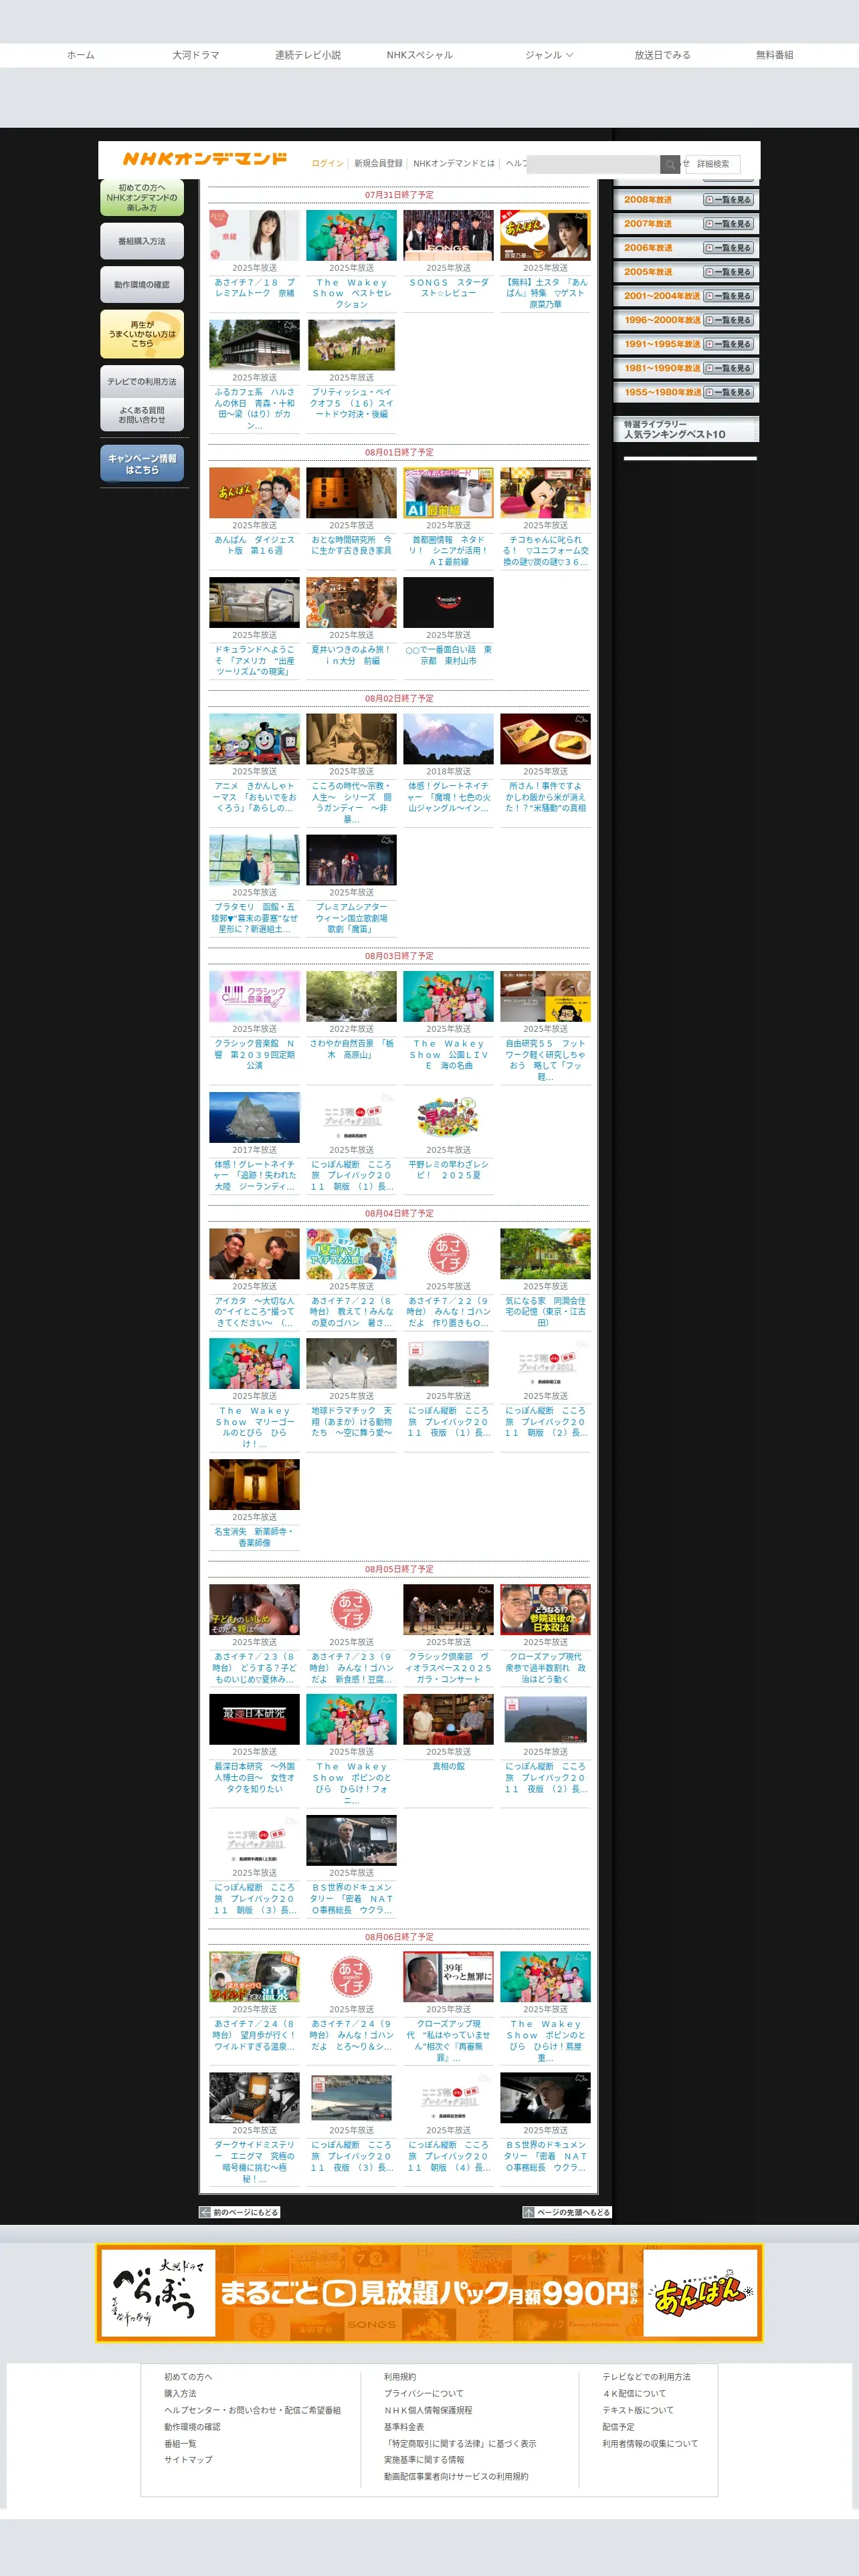859x2576 pixels.
Task: Open 一覧を見る for 1955〜1980年放送
Action: pos(728,392)
